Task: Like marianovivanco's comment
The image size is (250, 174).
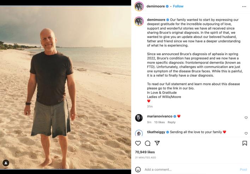Action: [246, 118]
